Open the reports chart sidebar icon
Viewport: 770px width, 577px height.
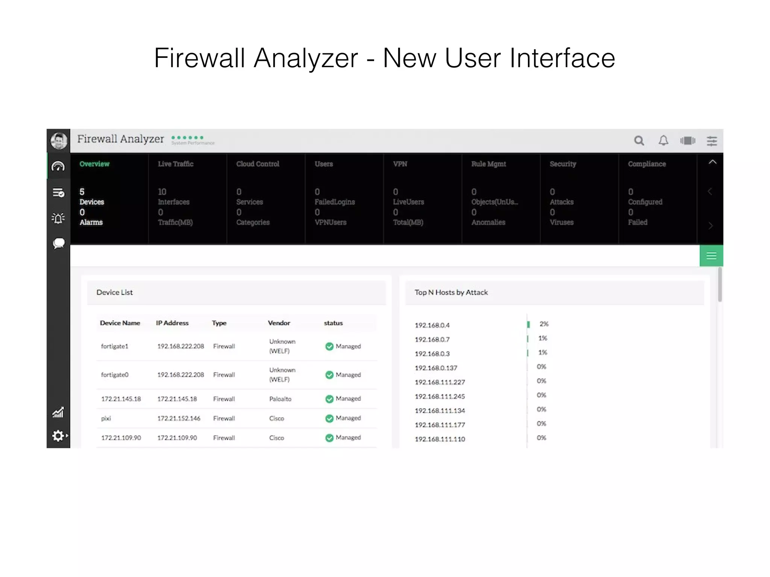click(x=58, y=412)
